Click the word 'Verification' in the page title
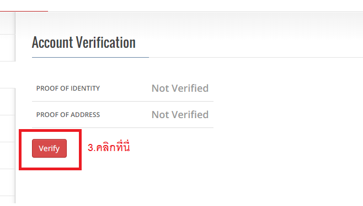The width and height of the screenshot is (363, 206). pyautogui.click(x=106, y=43)
